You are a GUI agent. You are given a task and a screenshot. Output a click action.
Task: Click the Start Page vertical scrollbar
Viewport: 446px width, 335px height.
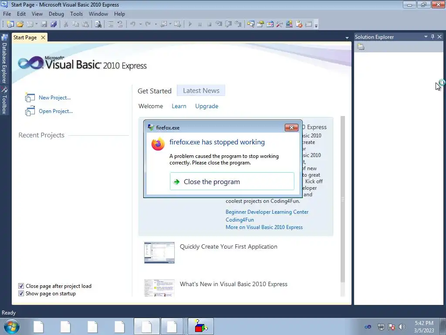pyautogui.click(x=342, y=199)
